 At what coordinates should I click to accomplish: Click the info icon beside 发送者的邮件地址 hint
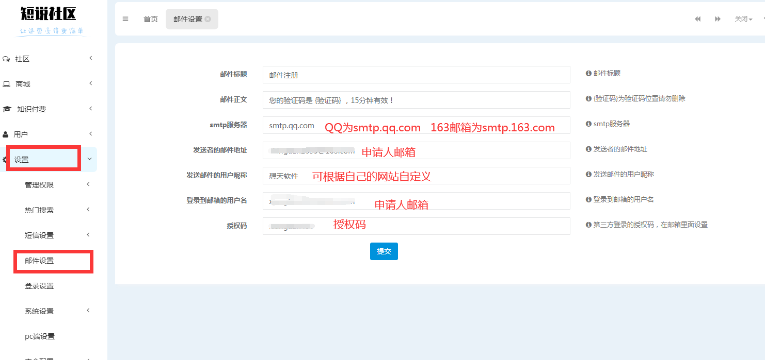[x=588, y=149]
